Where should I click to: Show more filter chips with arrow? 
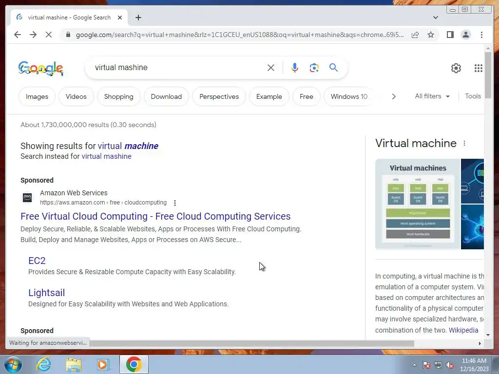[x=394, y=96]
